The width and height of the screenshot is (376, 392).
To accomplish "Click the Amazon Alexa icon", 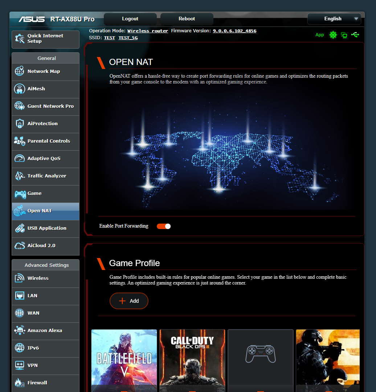I will [x=20, y=330].
